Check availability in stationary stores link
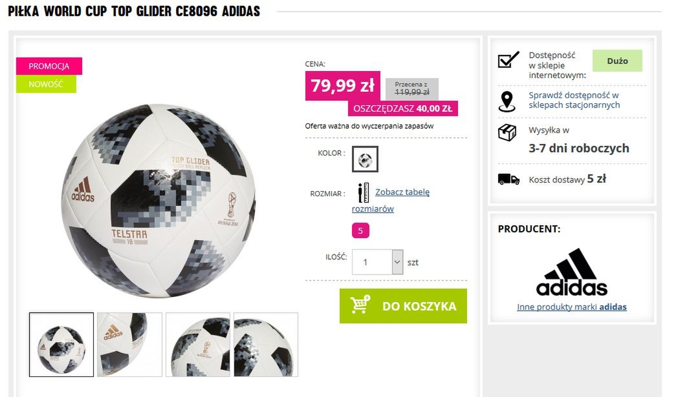The height and width of the screenshot is (397, 700). [574, 100]
